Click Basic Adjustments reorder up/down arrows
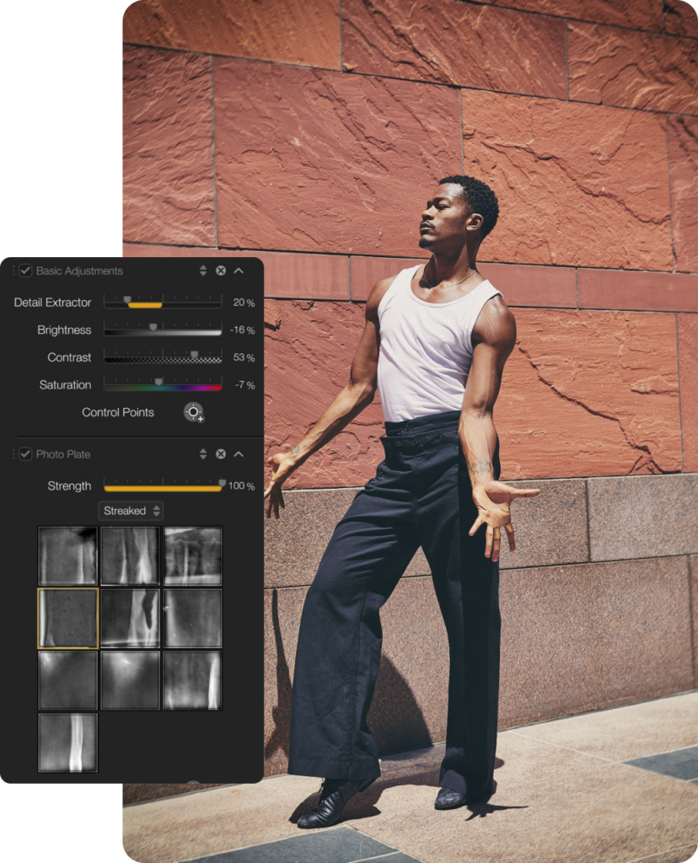Viewport: 698px width, 863px height. point(203,271)
